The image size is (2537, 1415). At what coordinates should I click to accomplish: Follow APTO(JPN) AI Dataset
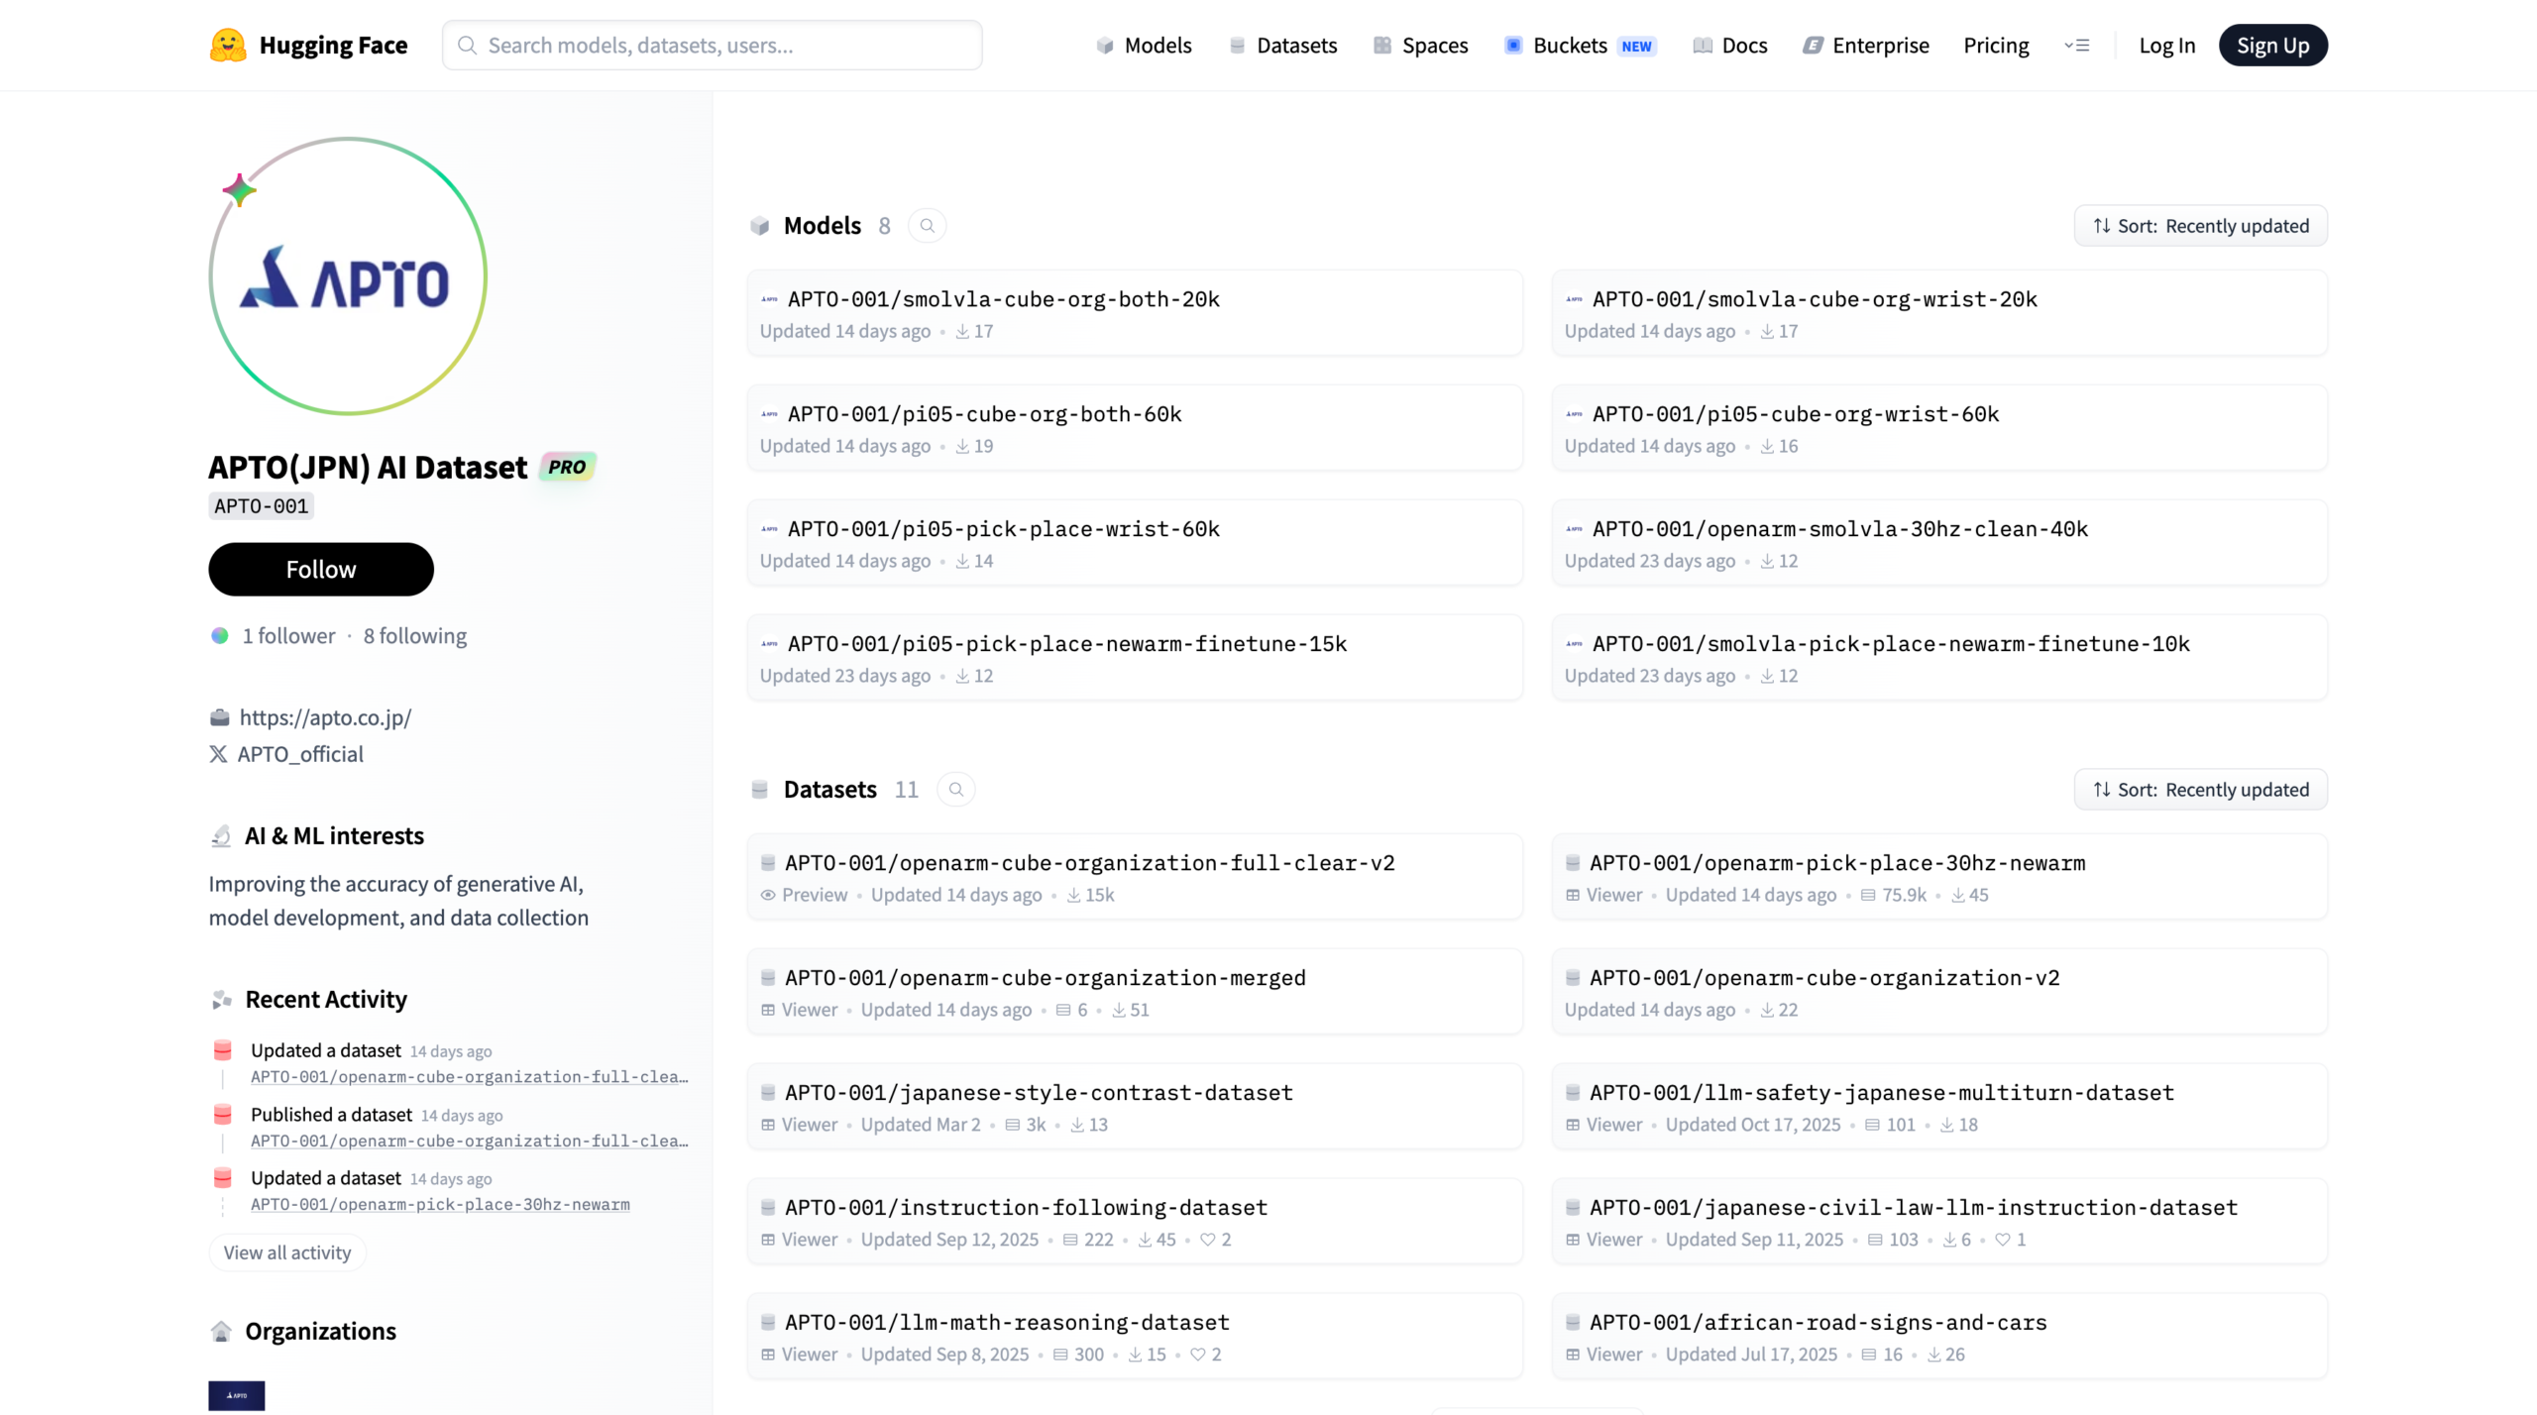[x=321, y=570]
